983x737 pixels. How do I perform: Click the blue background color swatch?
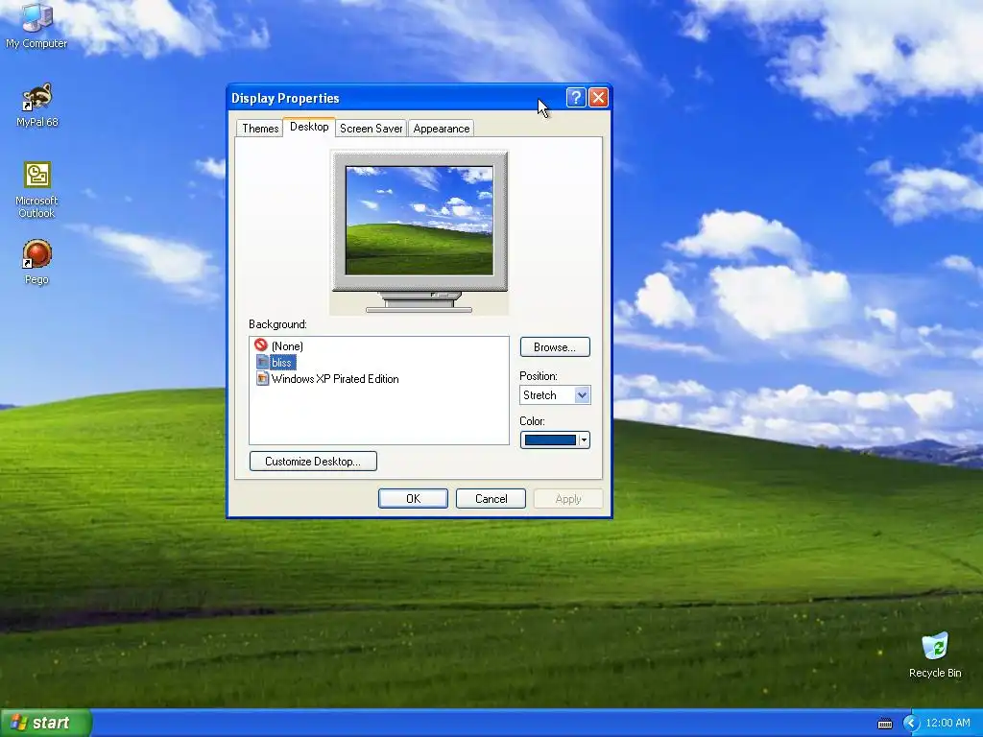pyautogui.click(x=550, y=440)
